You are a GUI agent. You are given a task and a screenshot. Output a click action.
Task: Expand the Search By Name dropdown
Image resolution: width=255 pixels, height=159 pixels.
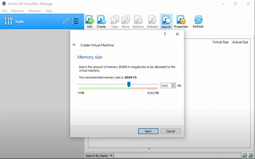point(111,156)
